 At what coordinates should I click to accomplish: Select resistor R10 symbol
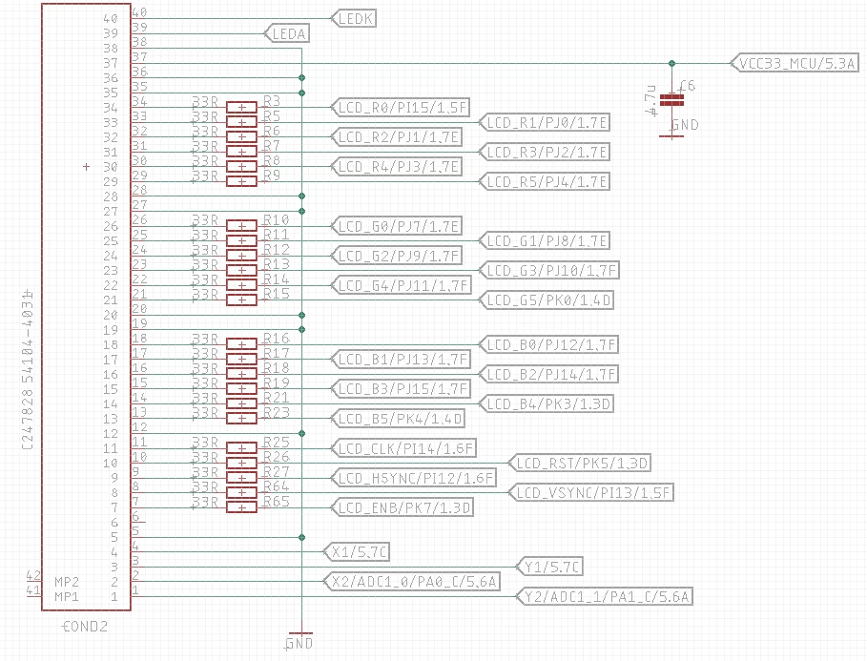241,226
